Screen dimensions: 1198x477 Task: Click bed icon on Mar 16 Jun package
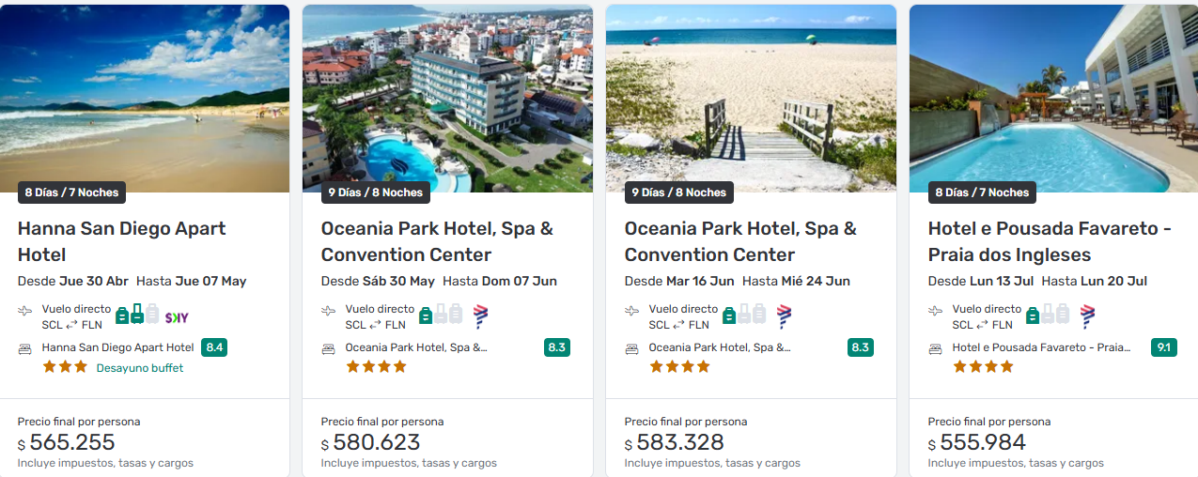click(x=632, y=348)
